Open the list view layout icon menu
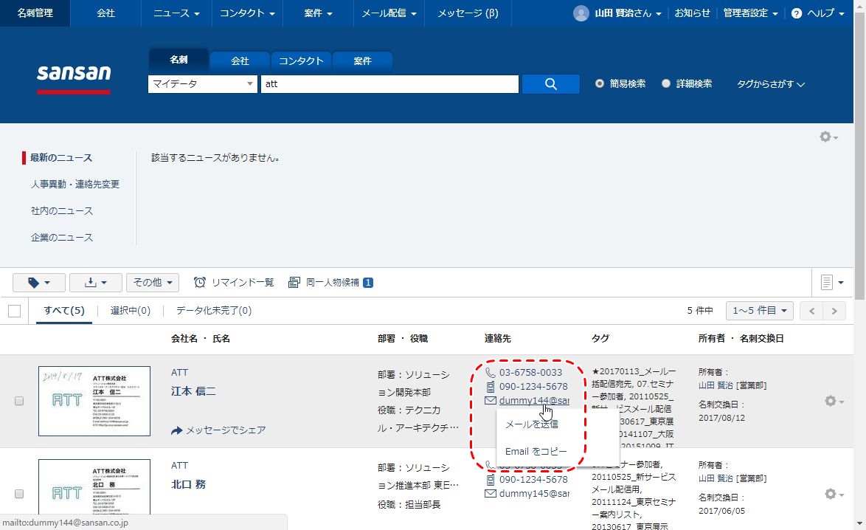The image size is (866, 530). click(832, 283)
